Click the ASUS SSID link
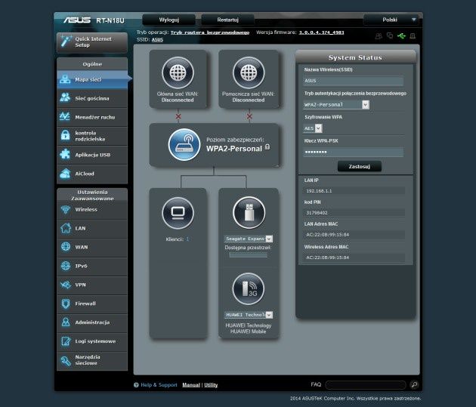Screen dimensions: 476x407 click(157, 40)
